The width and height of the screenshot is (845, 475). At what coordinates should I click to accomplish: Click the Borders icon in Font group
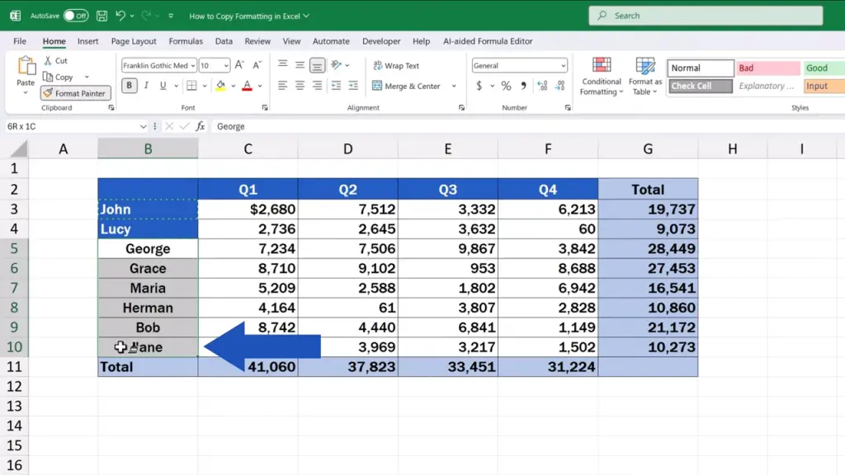click(191, 86)
